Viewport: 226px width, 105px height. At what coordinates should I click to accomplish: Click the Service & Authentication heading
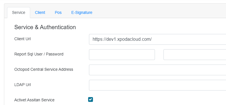(45, 27)
